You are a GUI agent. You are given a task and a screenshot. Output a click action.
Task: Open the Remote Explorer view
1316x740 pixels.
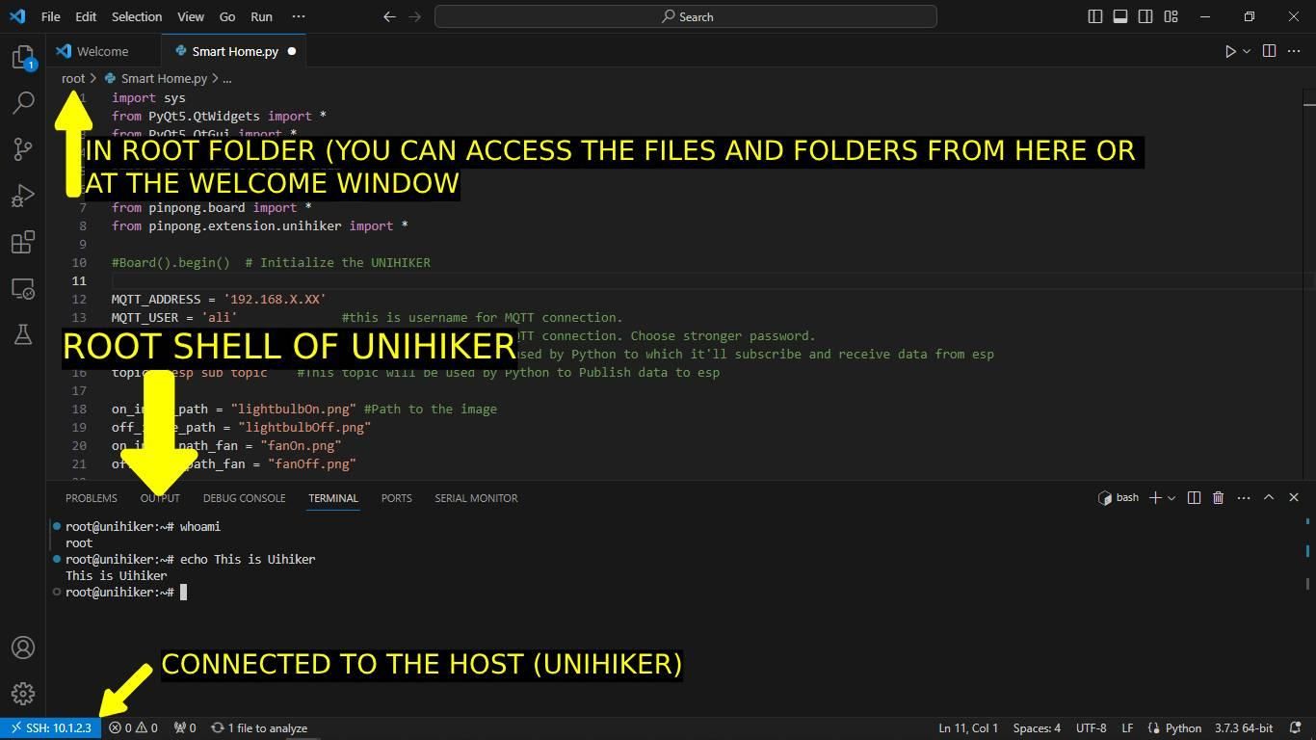coord(23,289)
